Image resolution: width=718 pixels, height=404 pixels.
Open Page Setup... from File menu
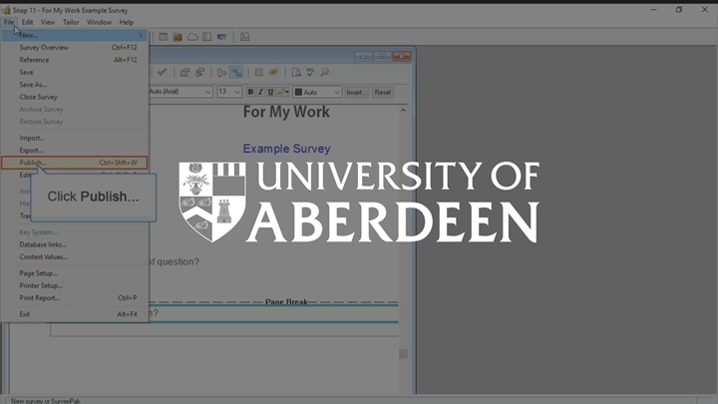pos(74,273)
